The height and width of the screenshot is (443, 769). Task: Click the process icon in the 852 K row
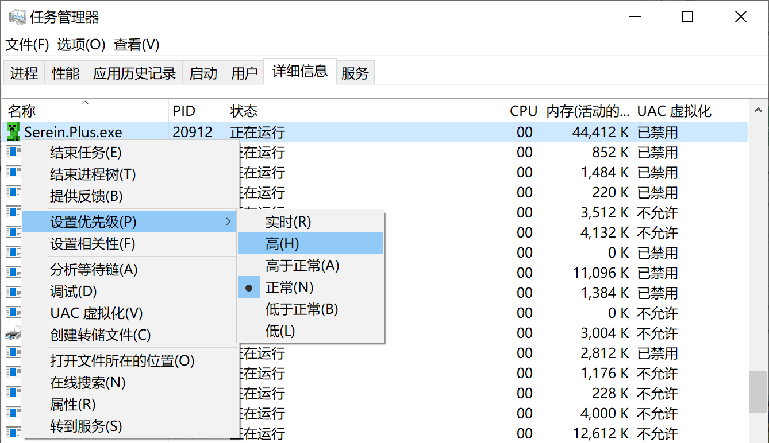pyautogui.click(x=13, y=152)
